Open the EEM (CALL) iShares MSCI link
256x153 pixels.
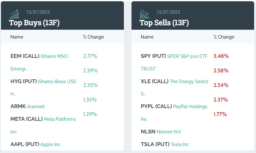(39, 56)
